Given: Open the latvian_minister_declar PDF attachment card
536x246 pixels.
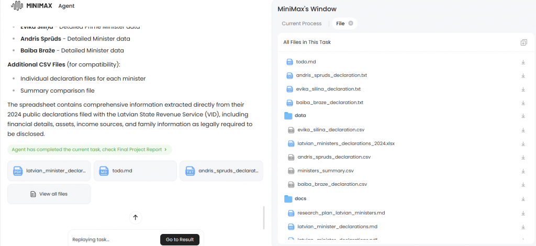Looking at the screenshot, I should (49, 171).
